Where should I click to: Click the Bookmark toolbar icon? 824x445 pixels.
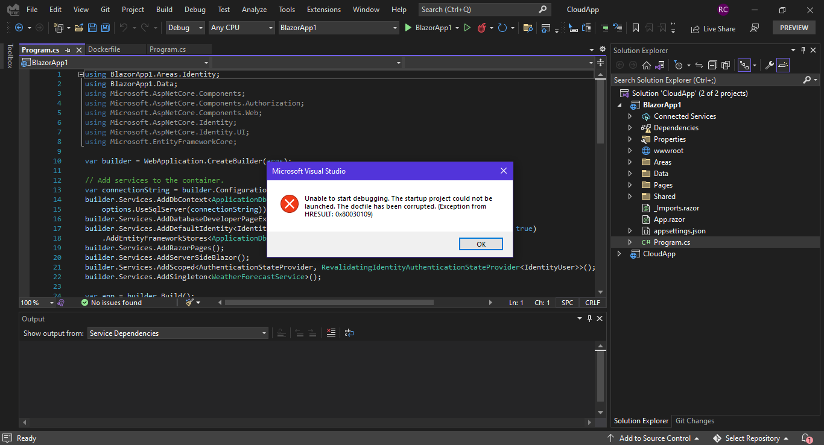635,28
